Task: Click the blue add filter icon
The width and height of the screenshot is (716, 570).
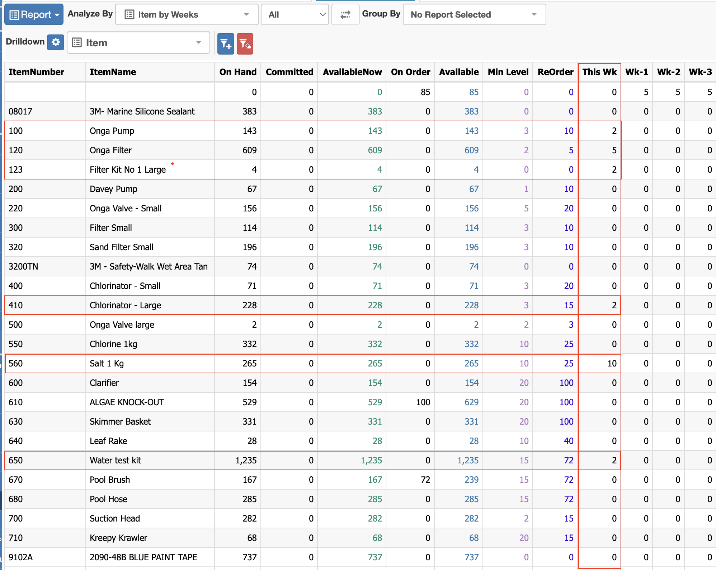Action: [226, 44]
